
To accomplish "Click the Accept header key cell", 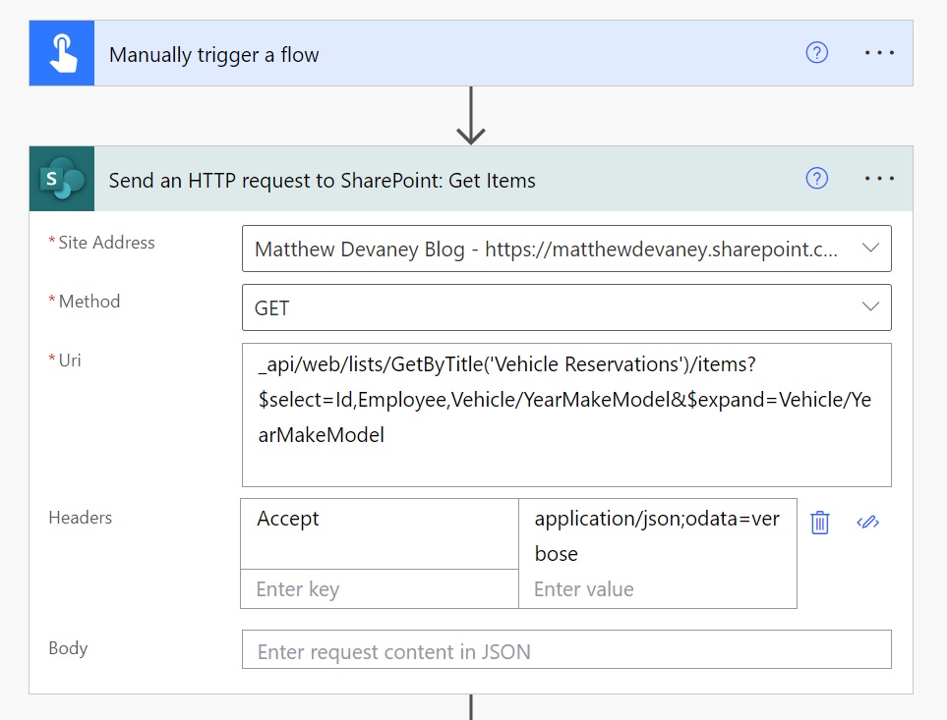I will tap(380, 534).
